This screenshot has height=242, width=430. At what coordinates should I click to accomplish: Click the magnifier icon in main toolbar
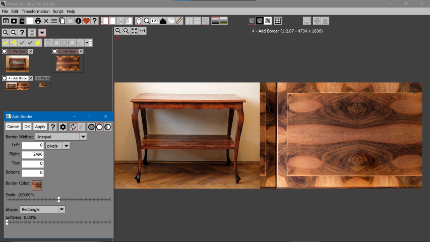click(x=147, y=21)
